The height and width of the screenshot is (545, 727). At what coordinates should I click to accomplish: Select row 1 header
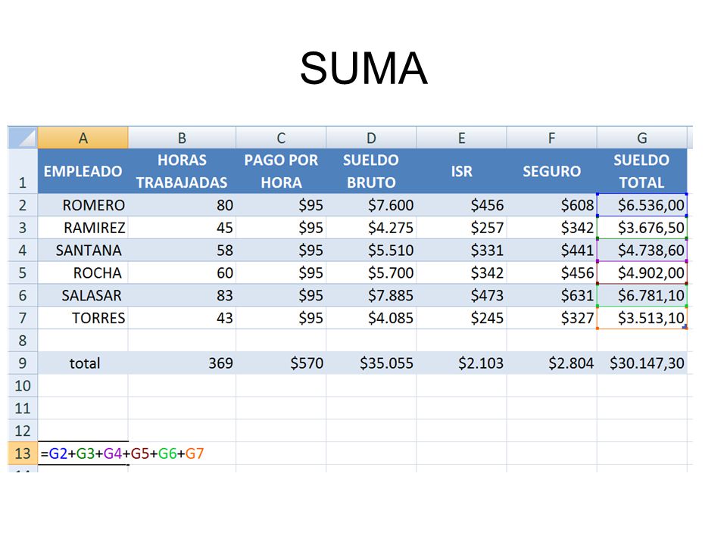[x=23, y=171]
